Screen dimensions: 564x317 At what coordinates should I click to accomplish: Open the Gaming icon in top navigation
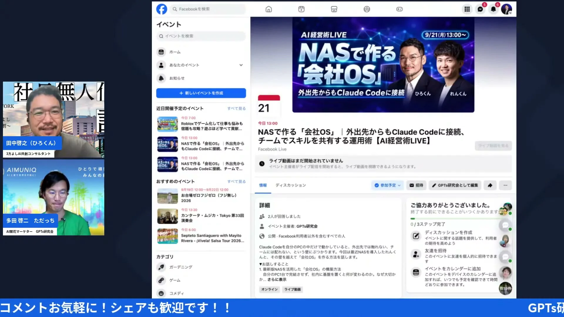399,9
